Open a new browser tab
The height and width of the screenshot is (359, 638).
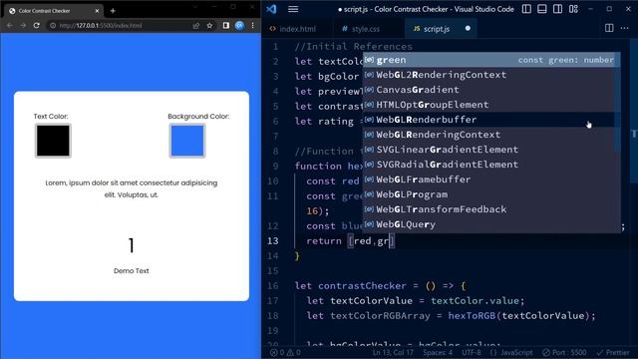(x=113, y=11)
